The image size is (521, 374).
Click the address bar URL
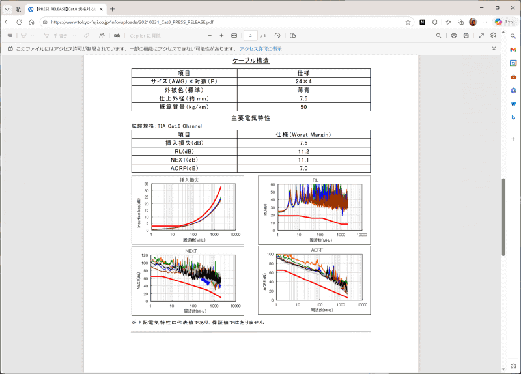point(132,22)
